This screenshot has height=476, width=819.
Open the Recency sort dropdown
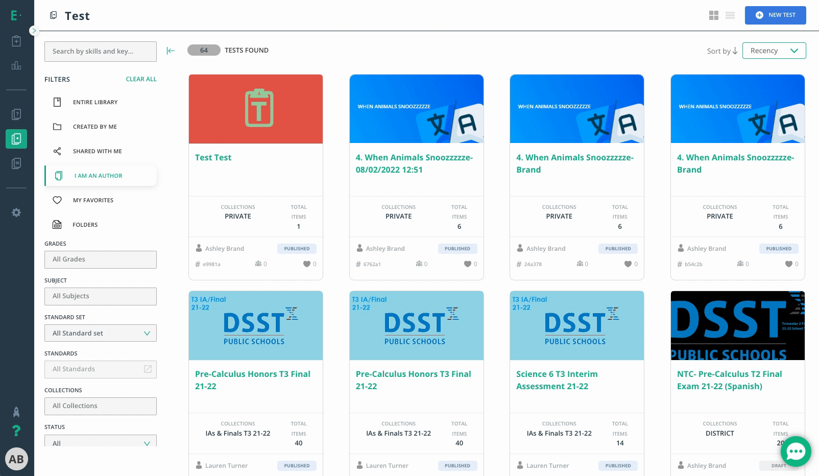pos(774,51)
